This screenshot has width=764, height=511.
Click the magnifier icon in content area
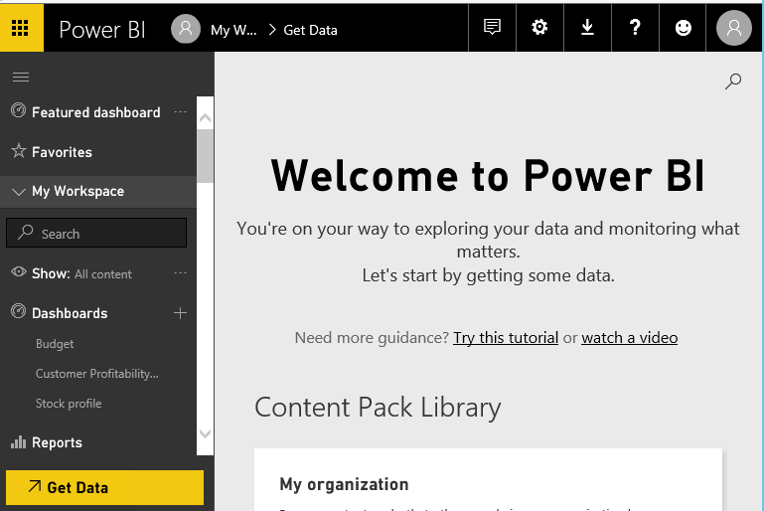(x=733, y=81)
